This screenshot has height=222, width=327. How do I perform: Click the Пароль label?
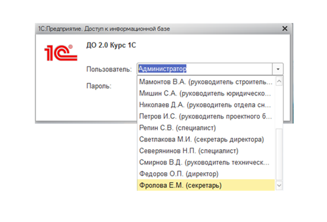point(99,85)
